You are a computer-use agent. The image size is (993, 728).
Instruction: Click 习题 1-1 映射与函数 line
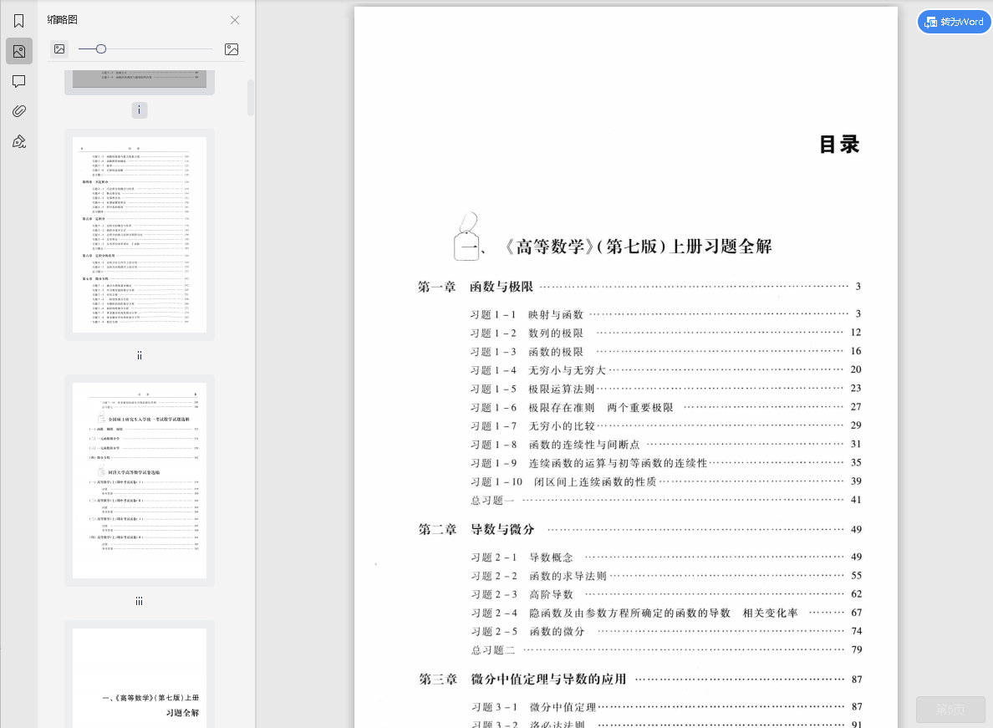coord(665,314)
